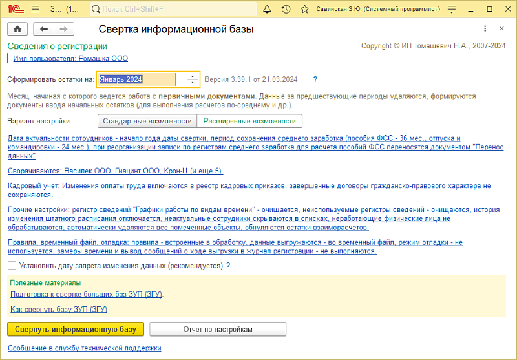The width and height of the screenshot is (517, 360).
Task: Navigate back with the left arrow
Action: tap(44, 29)
